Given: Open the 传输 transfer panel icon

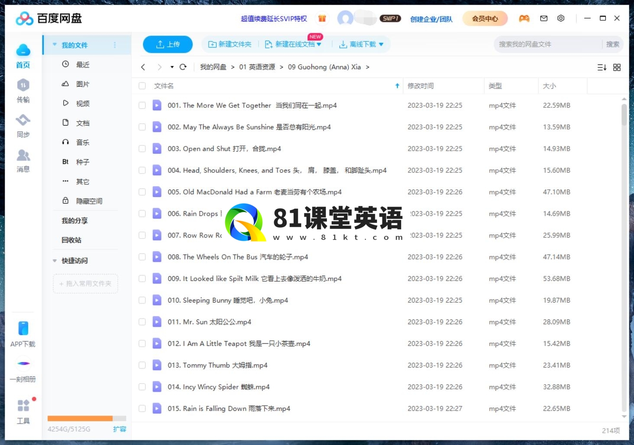Looking at the screenshot, I should pyautogui.click(x=23, y=85).
